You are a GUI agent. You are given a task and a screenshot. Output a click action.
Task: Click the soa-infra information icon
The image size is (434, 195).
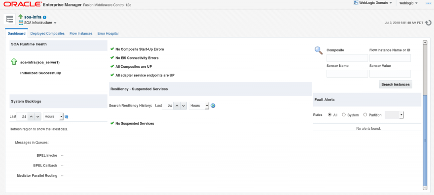pyautogui.click(x=44, y=17)
